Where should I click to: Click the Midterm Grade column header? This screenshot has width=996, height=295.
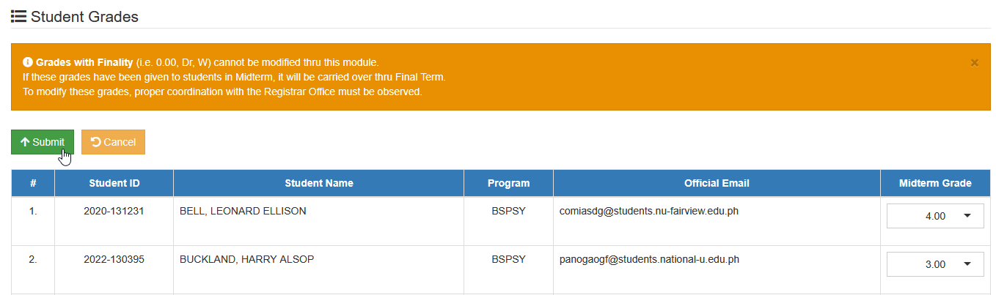pos(935,183)
